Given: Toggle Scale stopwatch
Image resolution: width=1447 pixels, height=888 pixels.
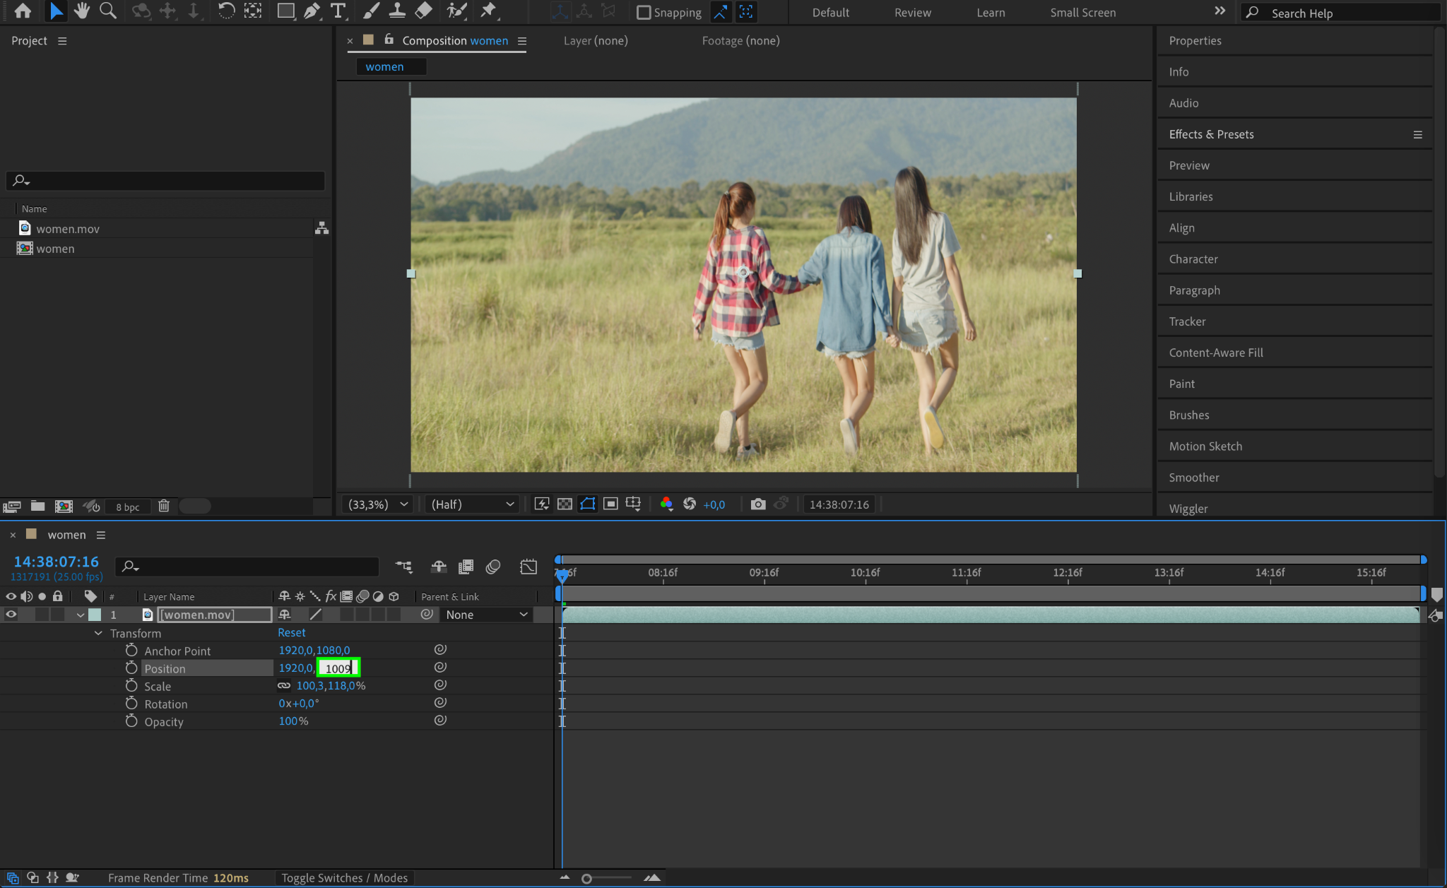Looking at the screenshot, I should (131, 686).
